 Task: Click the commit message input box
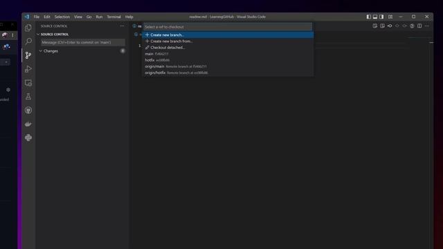click(83, 42)
